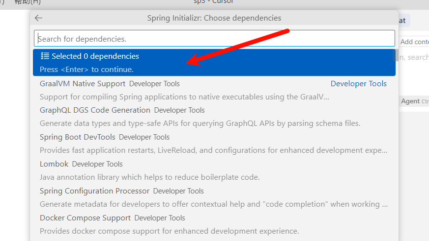Click the Add context button in chat
The width and height of the screenshot is (429, 241).
click(x=414, y=42)
